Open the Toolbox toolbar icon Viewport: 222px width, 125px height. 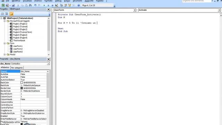tap(74, 6)
